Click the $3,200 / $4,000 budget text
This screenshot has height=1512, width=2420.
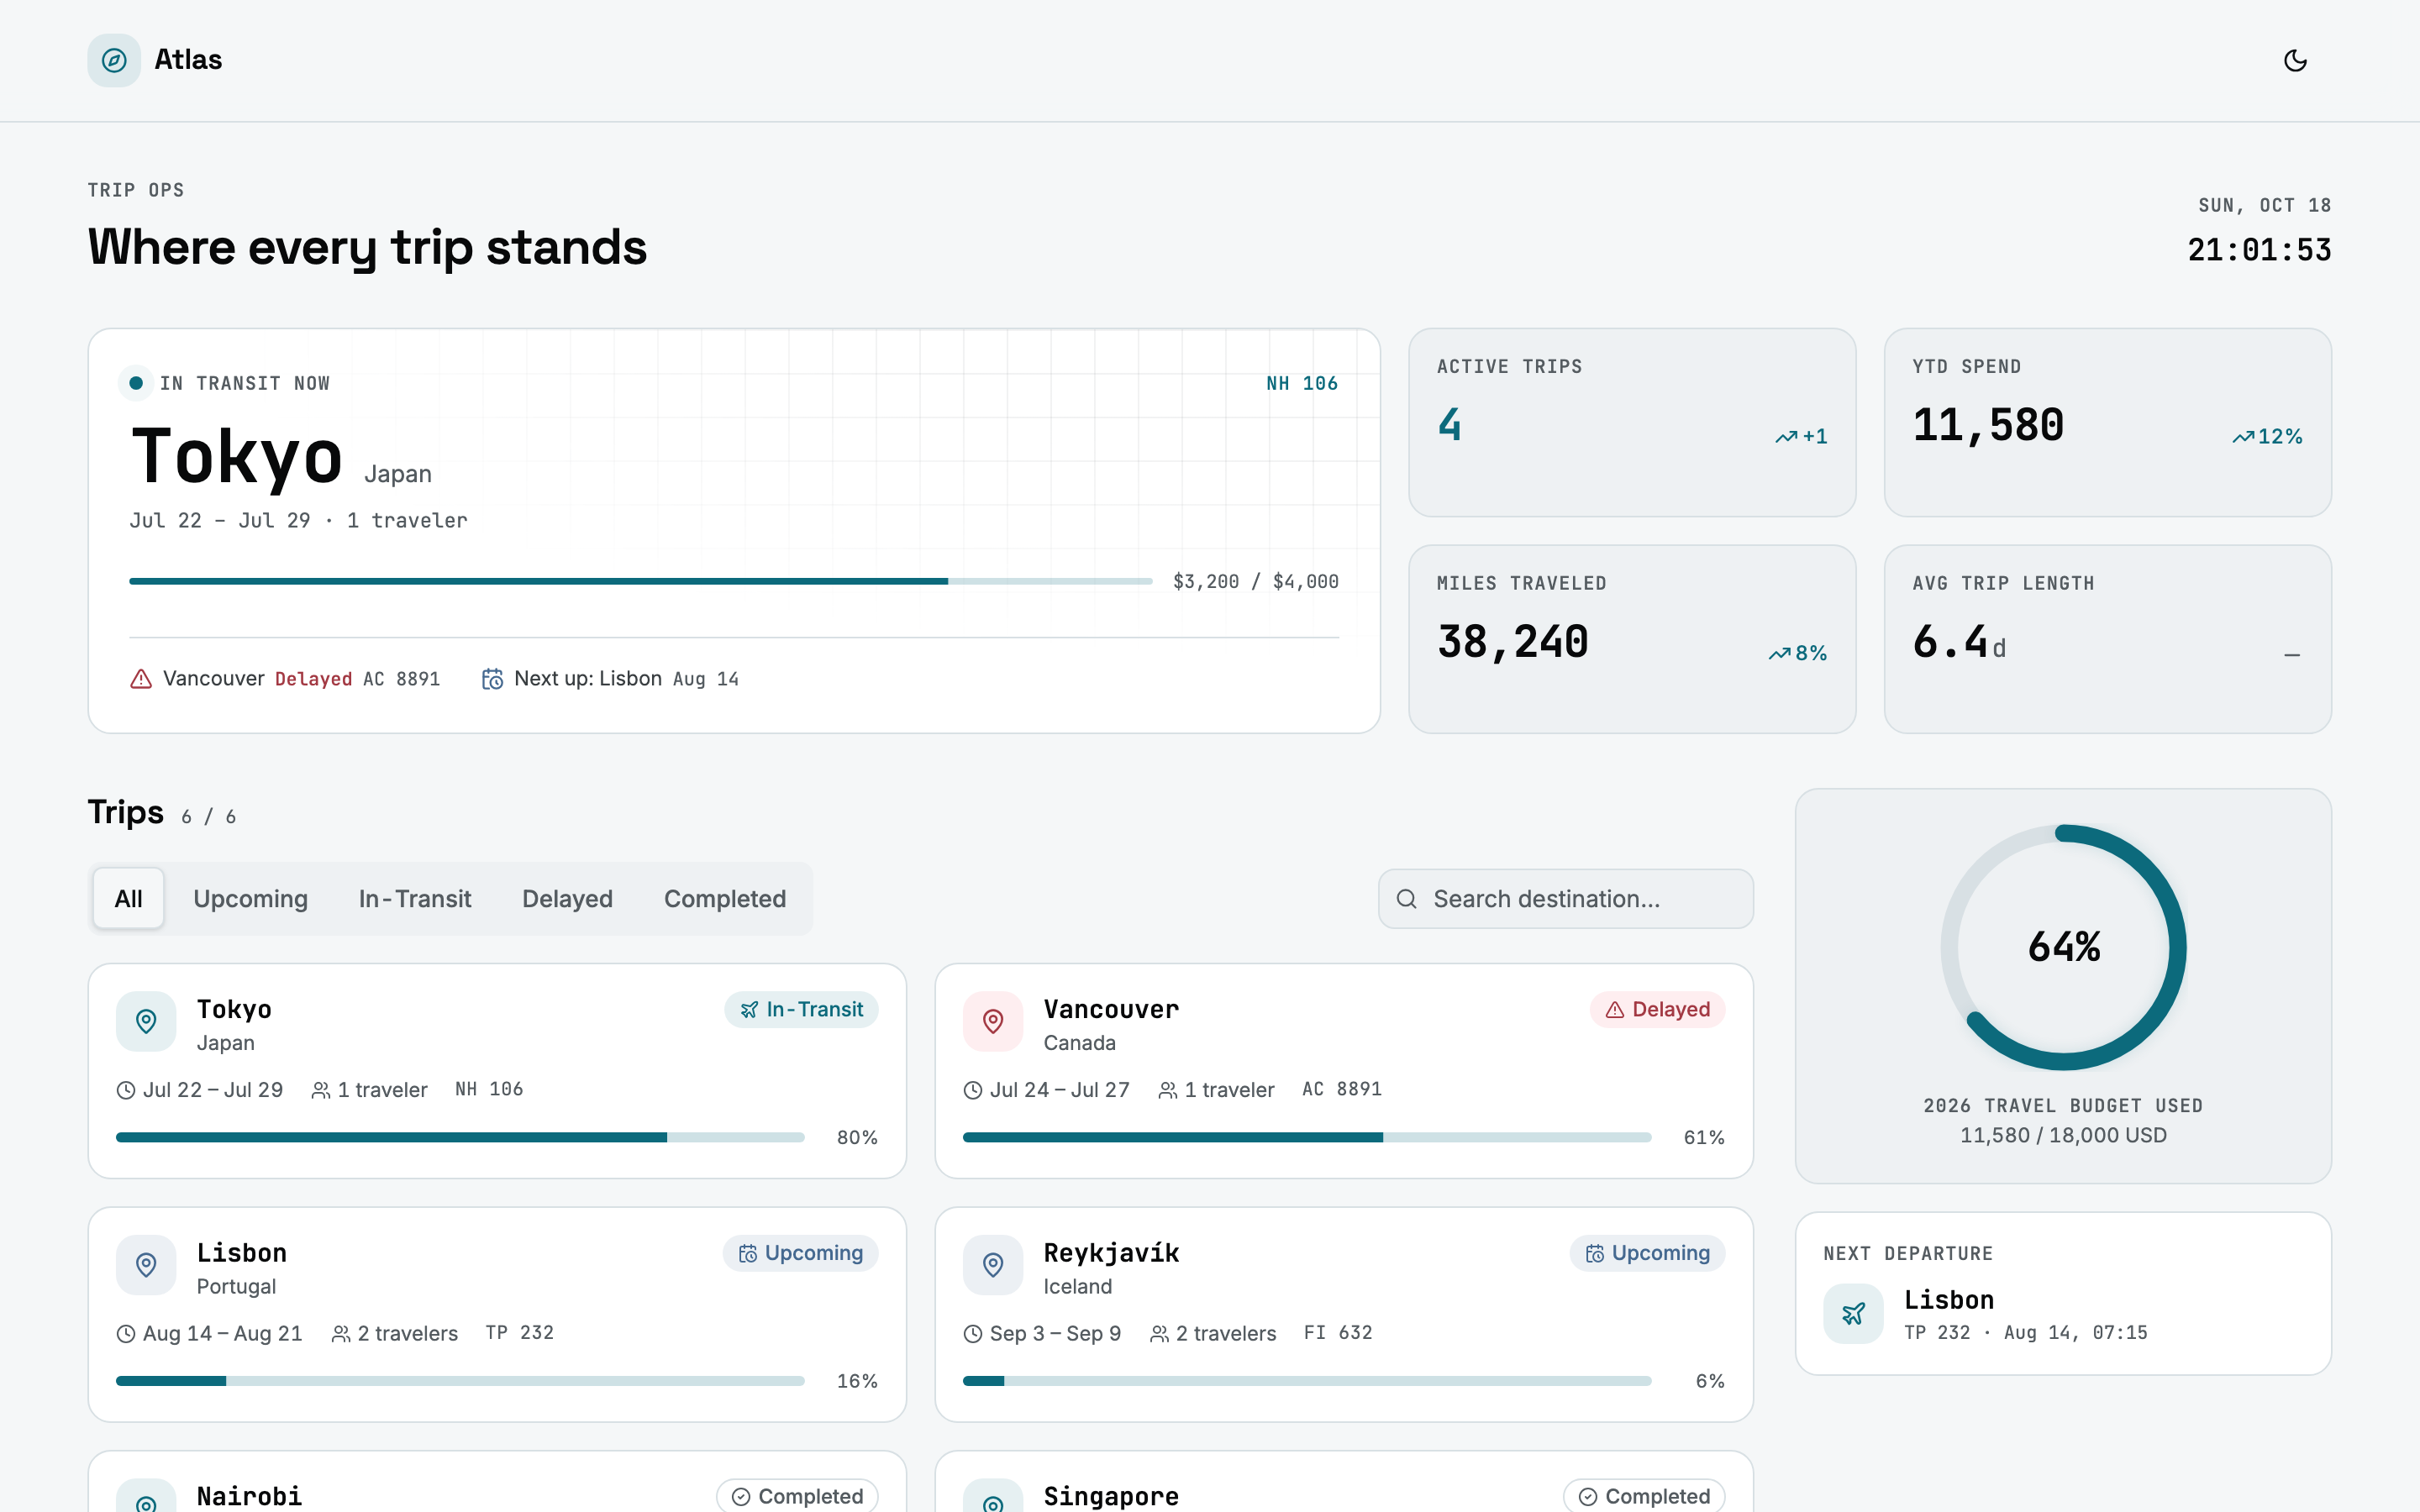point(1255,582)
